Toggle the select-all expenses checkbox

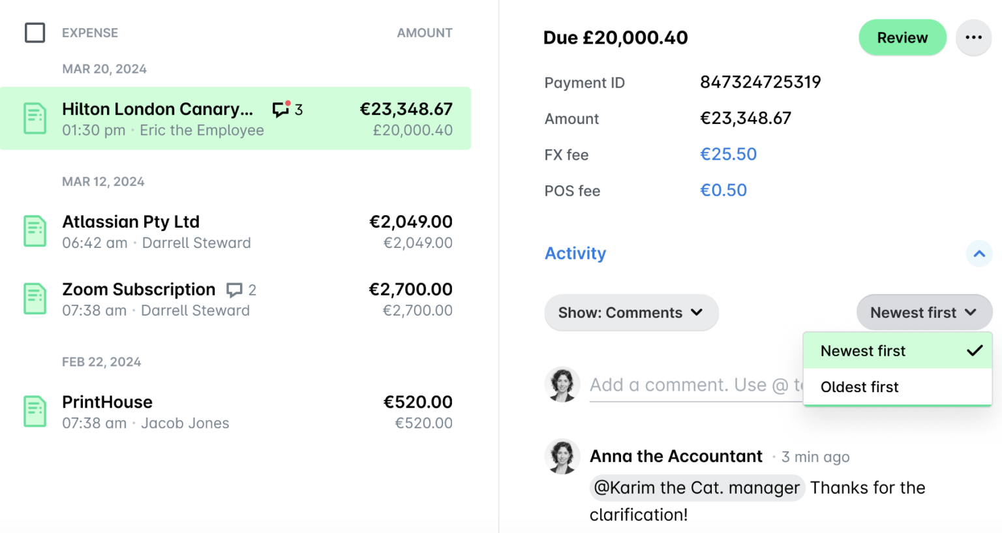(35, 33)
